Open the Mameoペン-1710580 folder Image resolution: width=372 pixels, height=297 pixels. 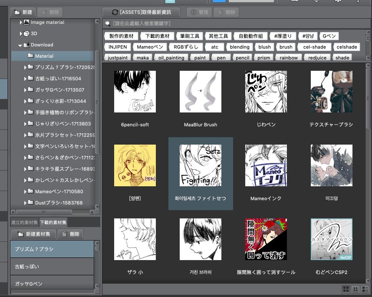pos(59,191)
